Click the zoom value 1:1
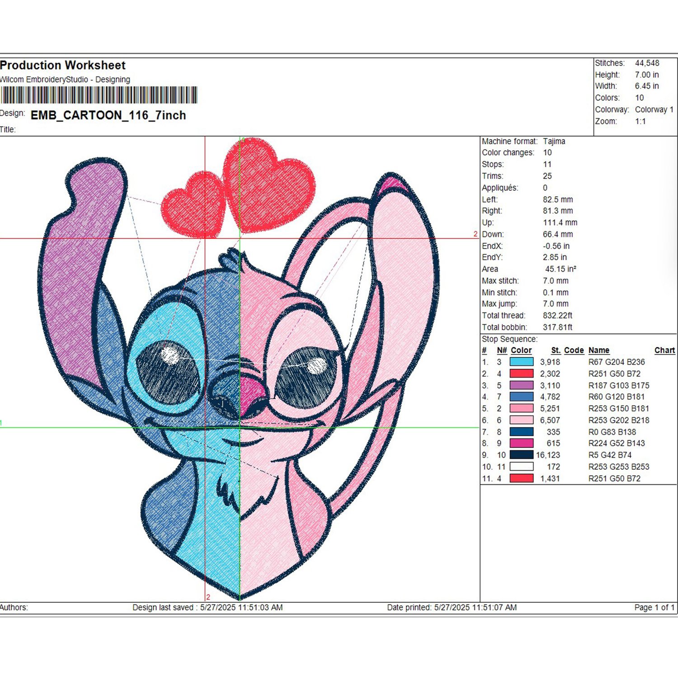 [x=640, y=121]
